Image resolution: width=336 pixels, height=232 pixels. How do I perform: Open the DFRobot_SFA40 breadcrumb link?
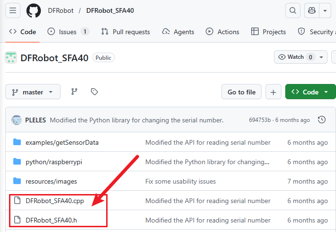[x=110, y=10]
